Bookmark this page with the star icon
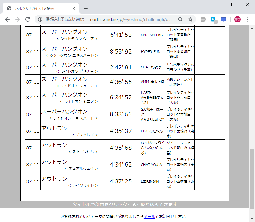This screenshot has height=222, width=255. [x=190, y=19]
